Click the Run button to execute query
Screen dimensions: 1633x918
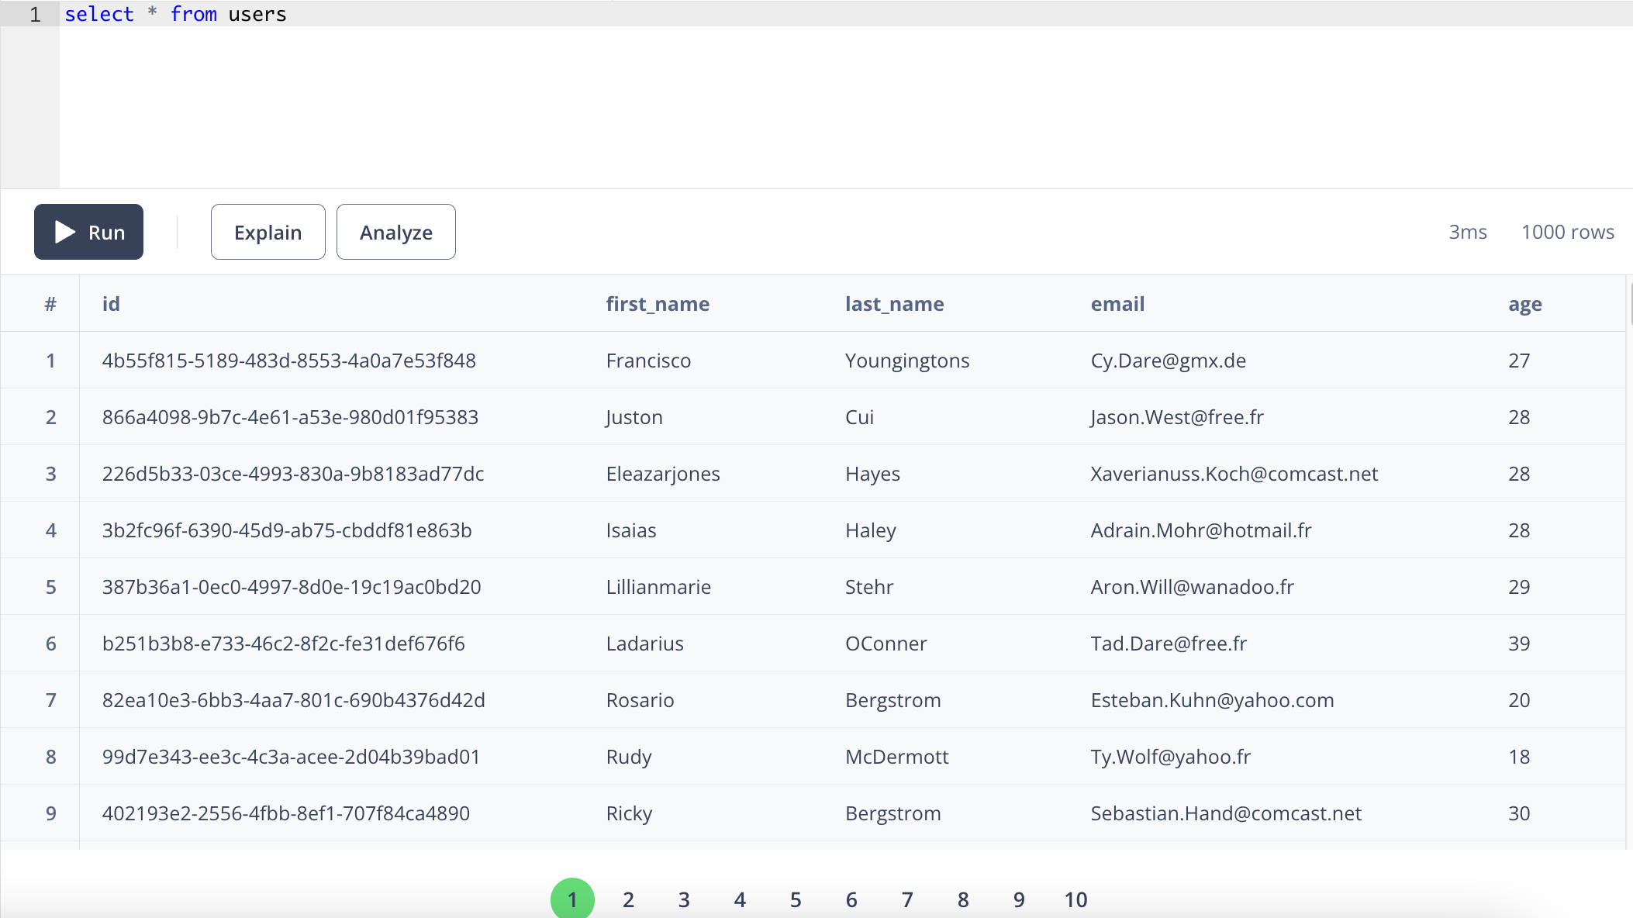pyautogui.click(x=88, y=232)
